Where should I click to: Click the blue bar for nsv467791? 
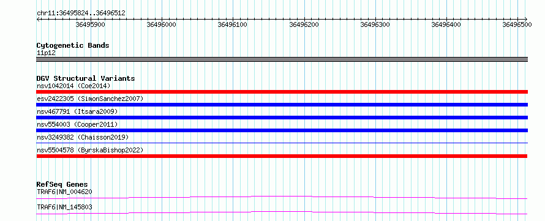point(282,118)
